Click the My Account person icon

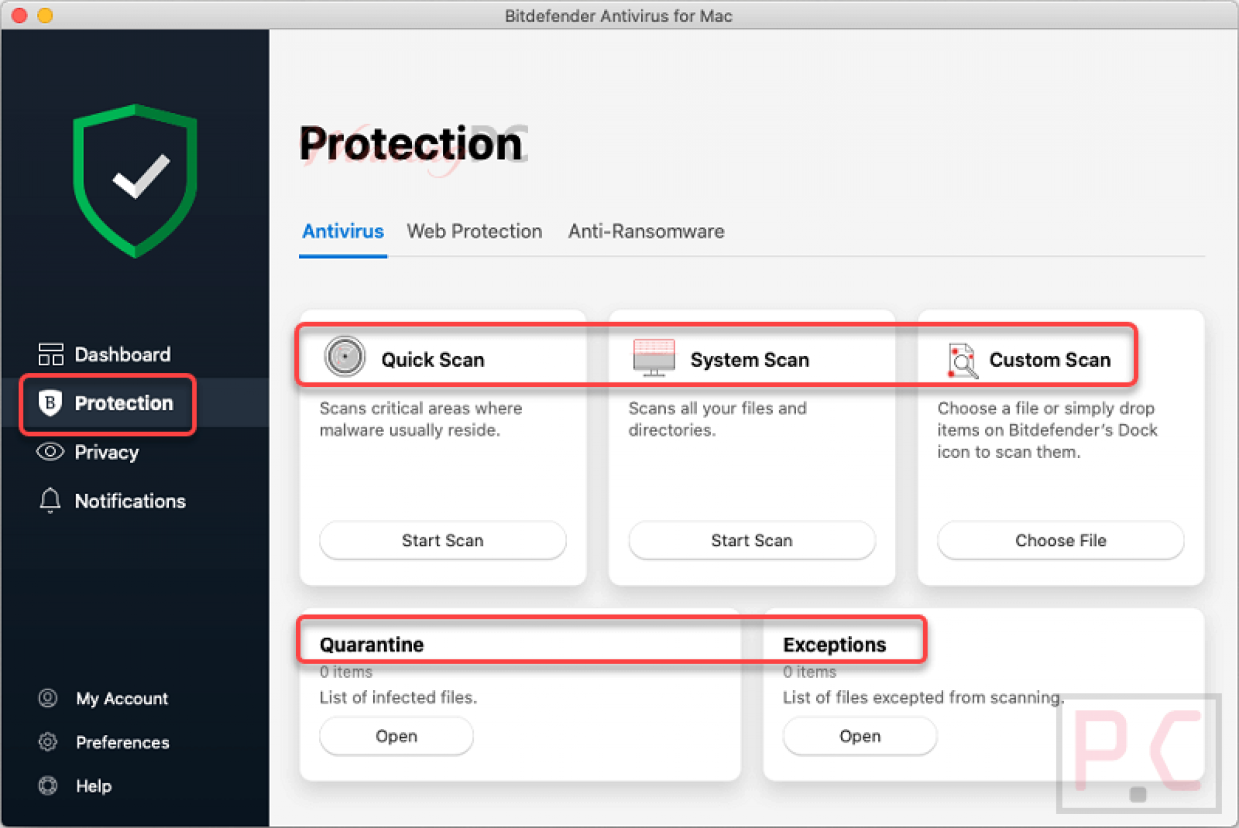tap(48, 699)
